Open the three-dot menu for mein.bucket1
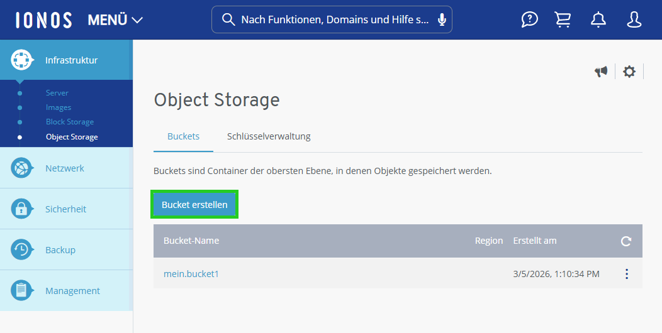This screenshot has width=662, height=333. 627,274
